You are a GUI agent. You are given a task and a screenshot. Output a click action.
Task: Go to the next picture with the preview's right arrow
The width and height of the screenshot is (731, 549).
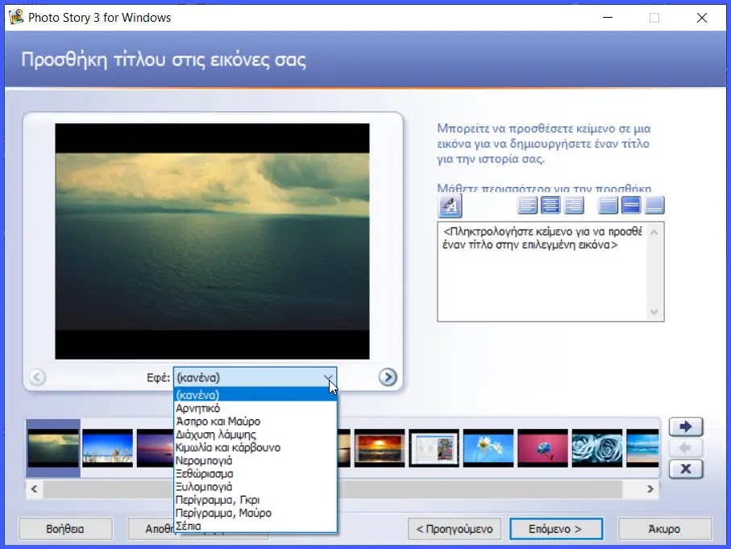(388, 377)
